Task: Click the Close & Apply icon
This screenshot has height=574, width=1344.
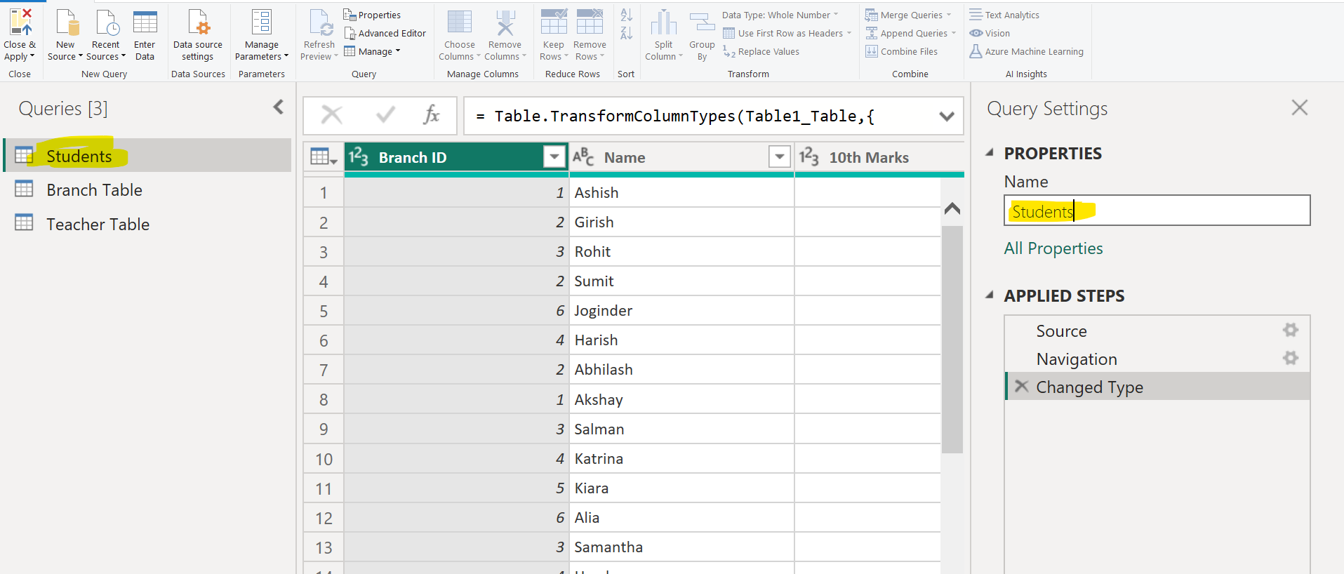Action: pyautogui.click(x=20, y=22)
